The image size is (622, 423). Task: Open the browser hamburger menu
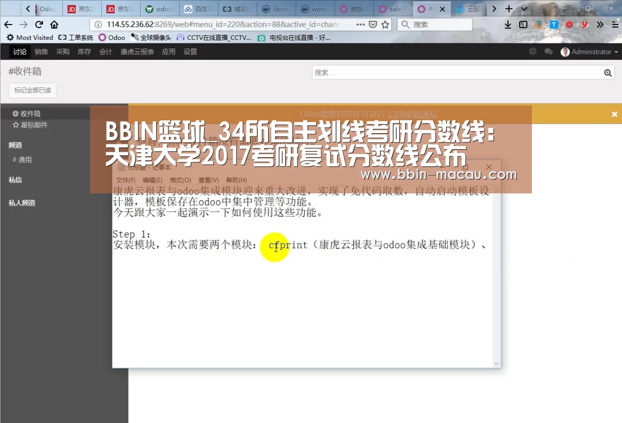[x=615, y=25]
